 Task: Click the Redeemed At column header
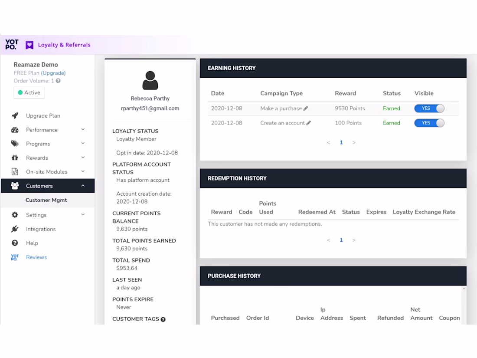point(317,212)
